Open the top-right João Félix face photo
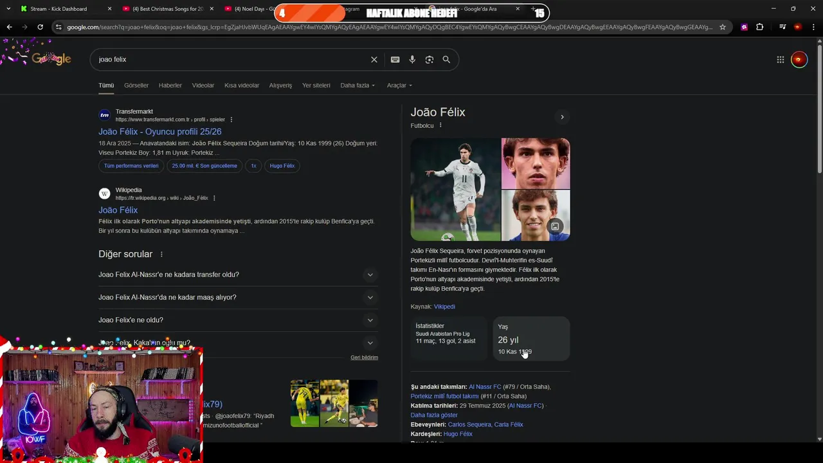Viewport: 823px width, 463px height. 536,163
